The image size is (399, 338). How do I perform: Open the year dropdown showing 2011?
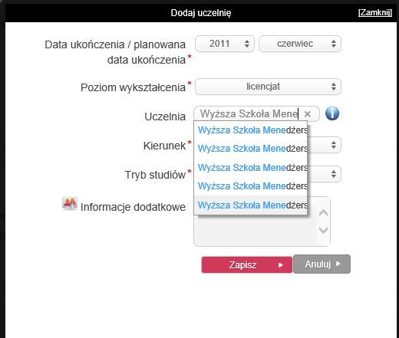click(x=225, y=44)
